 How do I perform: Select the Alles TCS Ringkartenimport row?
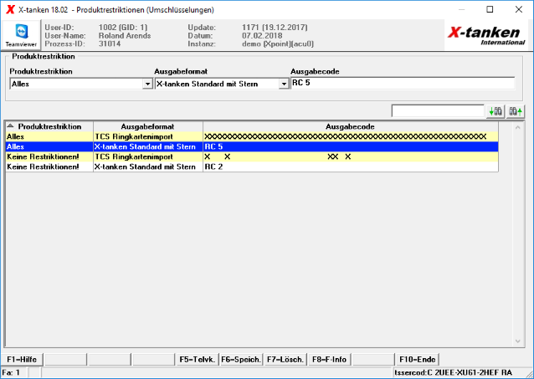click(252, 137)
